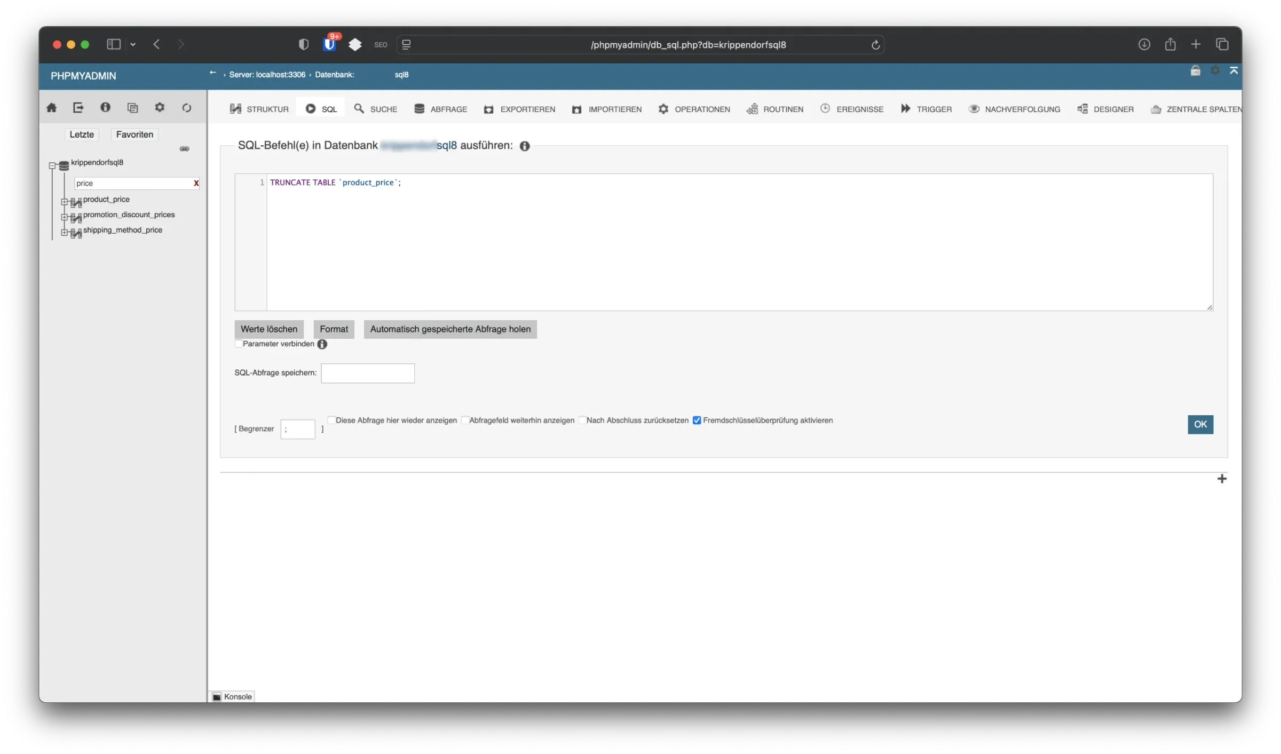
Task: Click the Format button
Action: click(334, 329)
